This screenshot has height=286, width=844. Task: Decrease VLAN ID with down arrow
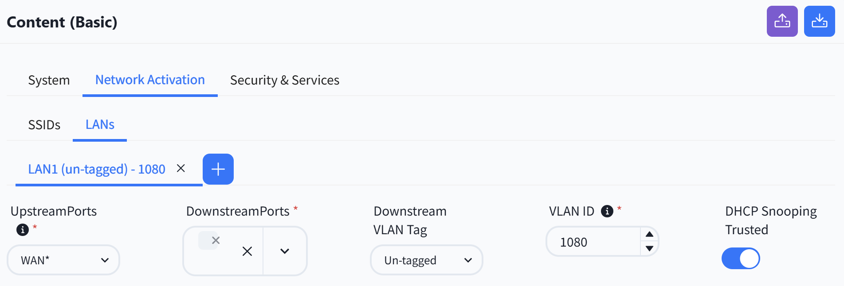tap(649, 249)
